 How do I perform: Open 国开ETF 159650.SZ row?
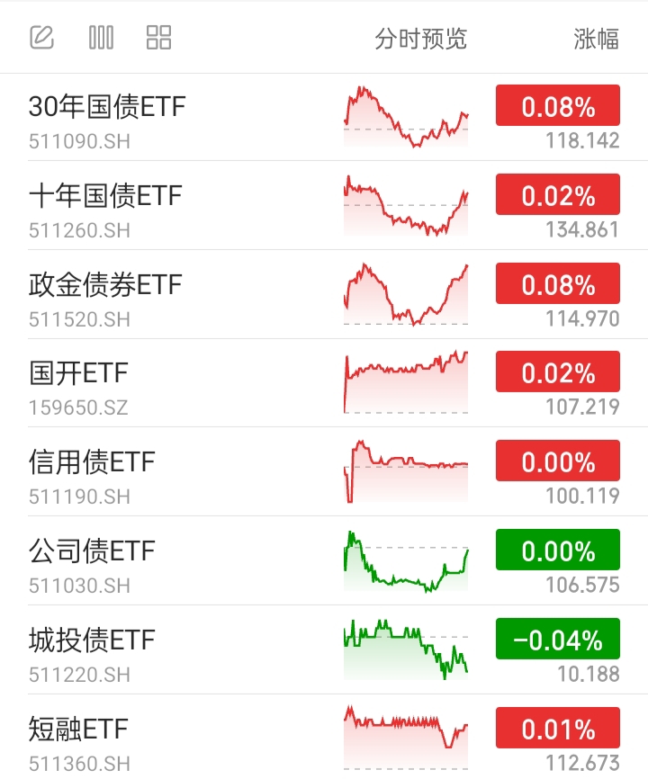(x=324, y=382)
